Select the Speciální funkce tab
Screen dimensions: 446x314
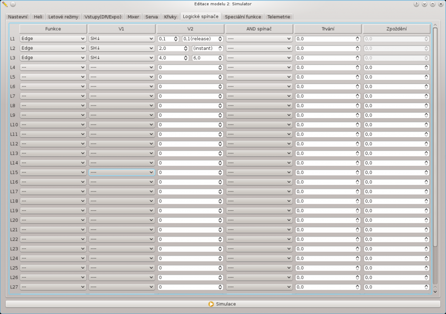tap(243, 17)
